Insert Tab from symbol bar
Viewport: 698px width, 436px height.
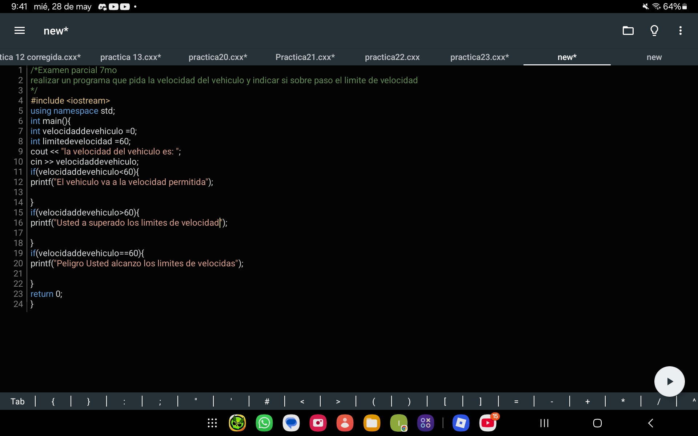[17, 401]
